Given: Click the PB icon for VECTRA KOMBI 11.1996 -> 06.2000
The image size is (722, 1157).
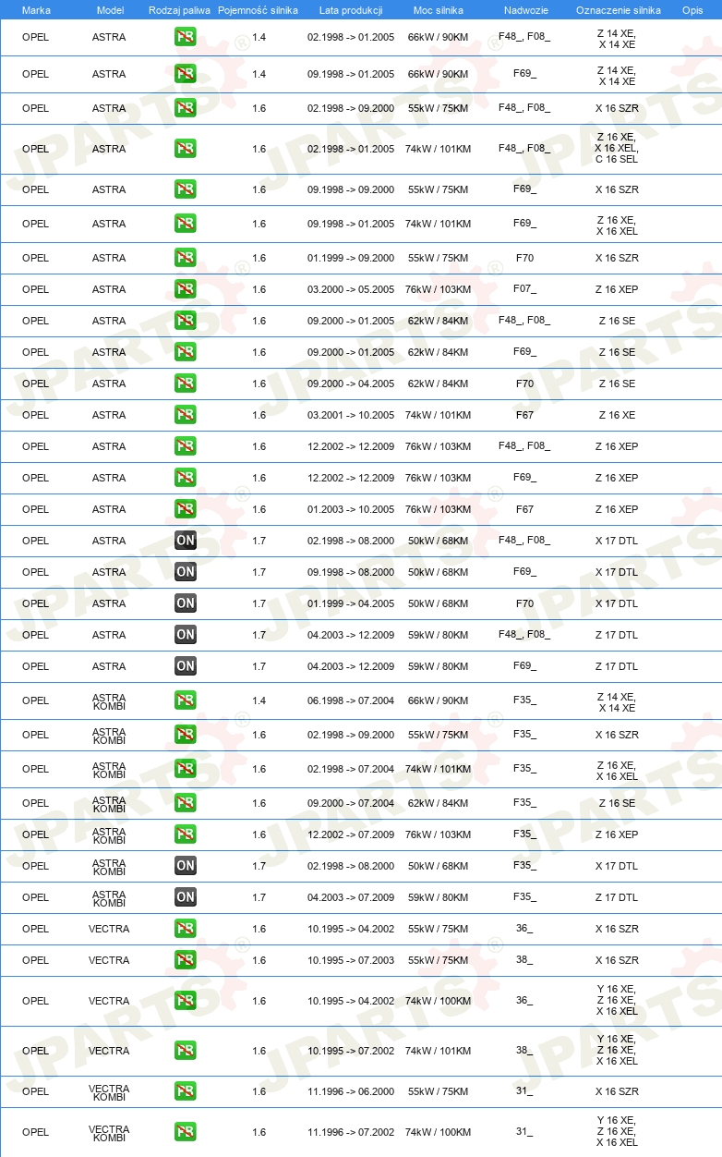Looking at the screenshot, I should 186,1092.
